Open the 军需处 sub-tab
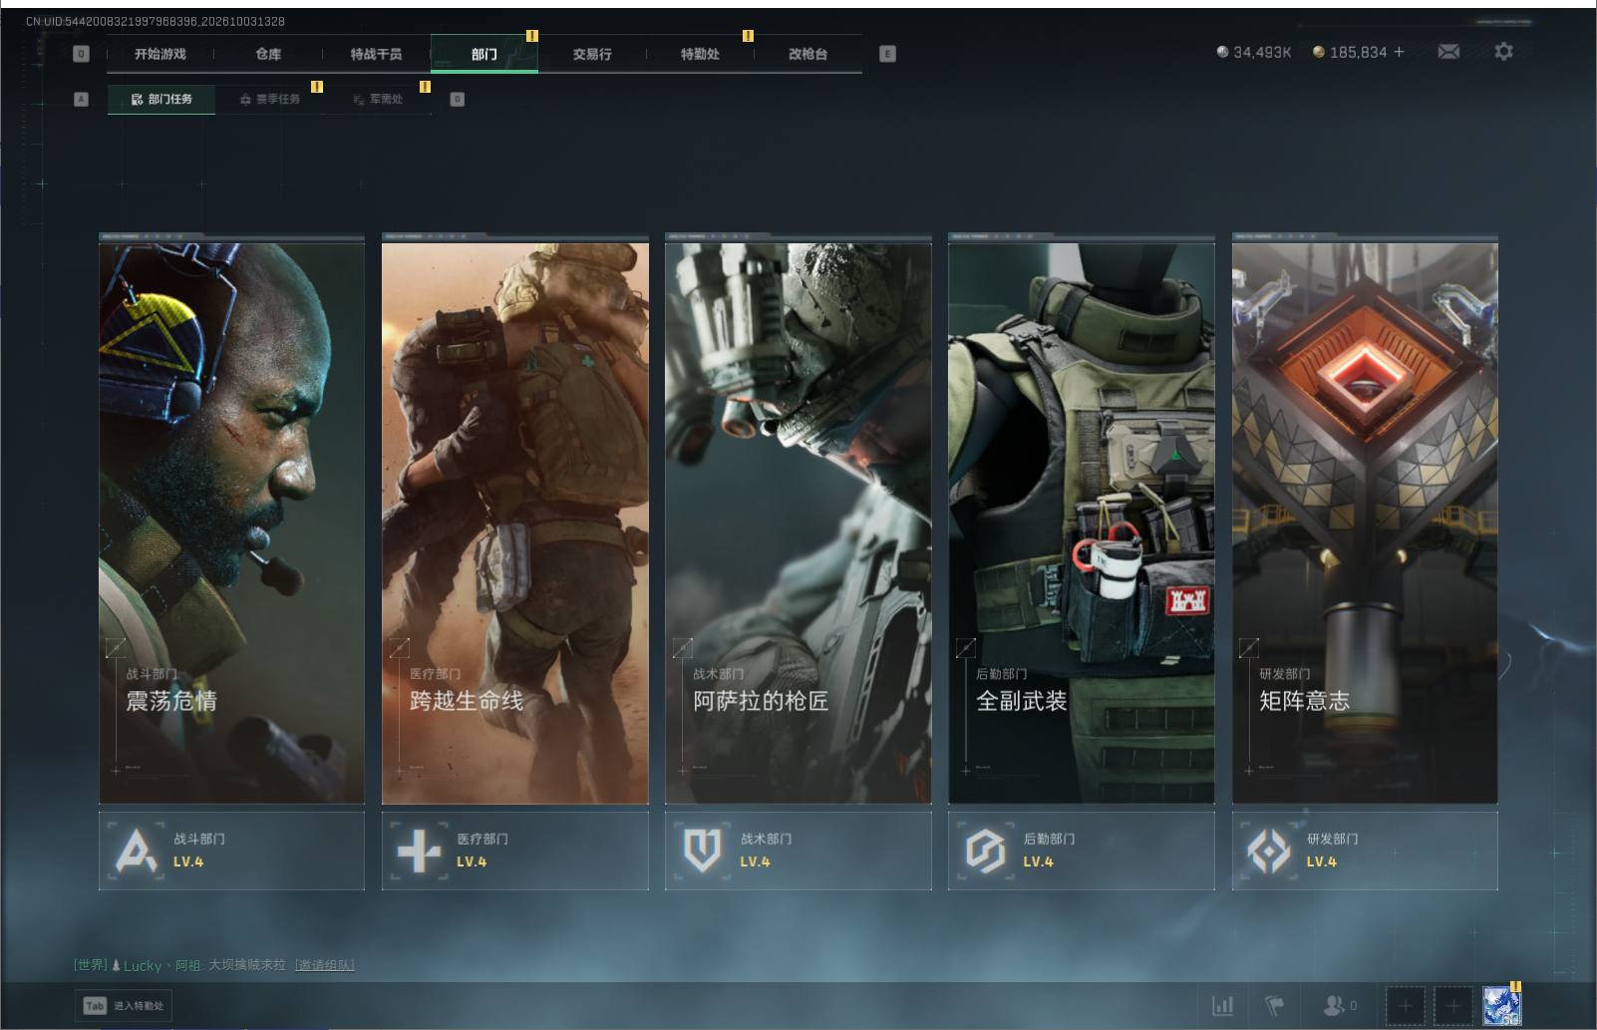This screenshot has height=1030, width=1597. [x=378, y=99]
